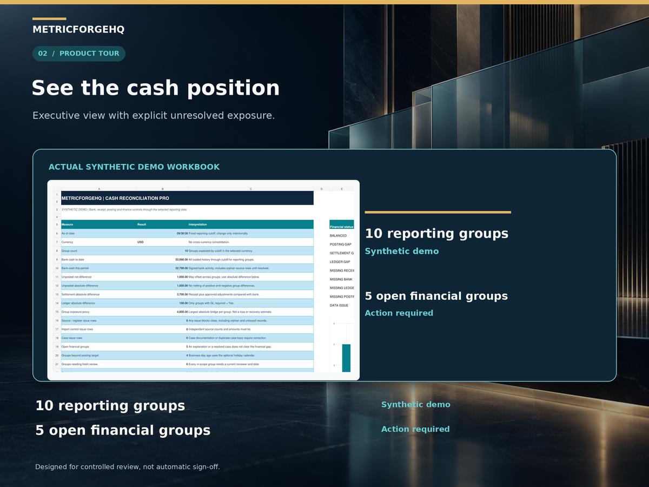Viewport: 649px width, 487px height.
Task: Click 'Synthetic demo' beneath the workbook card
Action: click(x=415, y=404)
